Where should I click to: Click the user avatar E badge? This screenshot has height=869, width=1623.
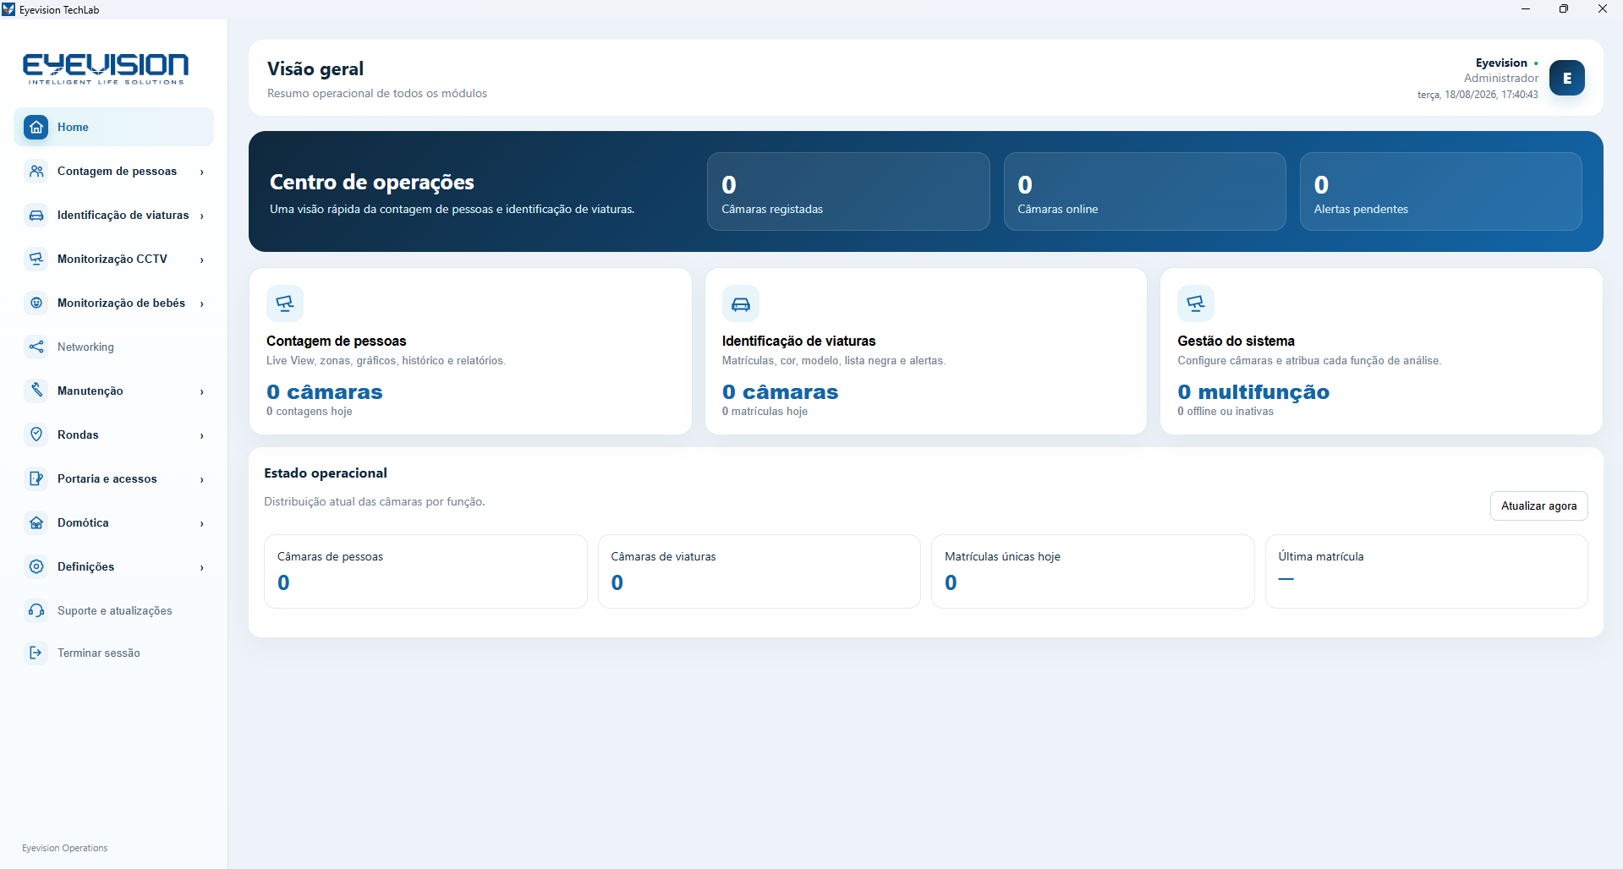click(1567, 78)
